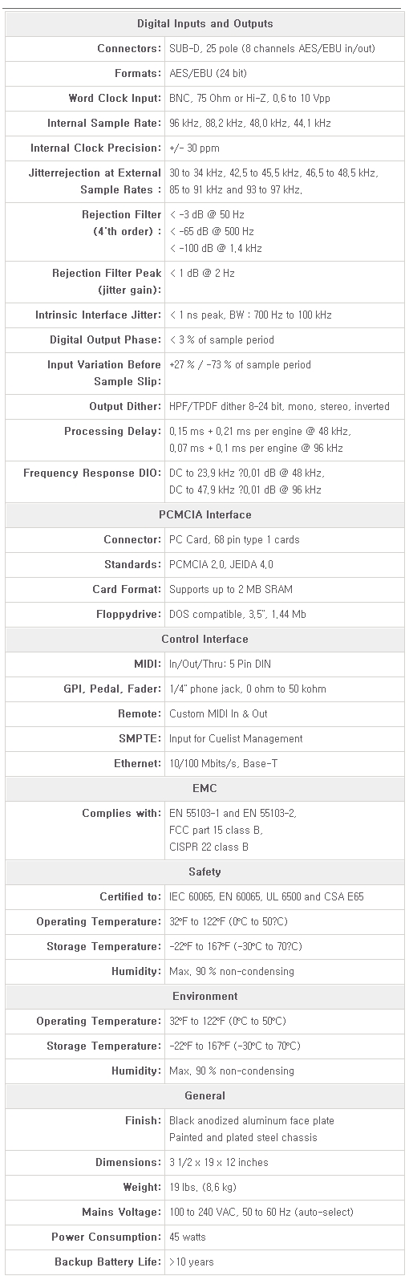Click the Safety section header
The width and height of the screenshot is (409, 1284).
point(204,872)
